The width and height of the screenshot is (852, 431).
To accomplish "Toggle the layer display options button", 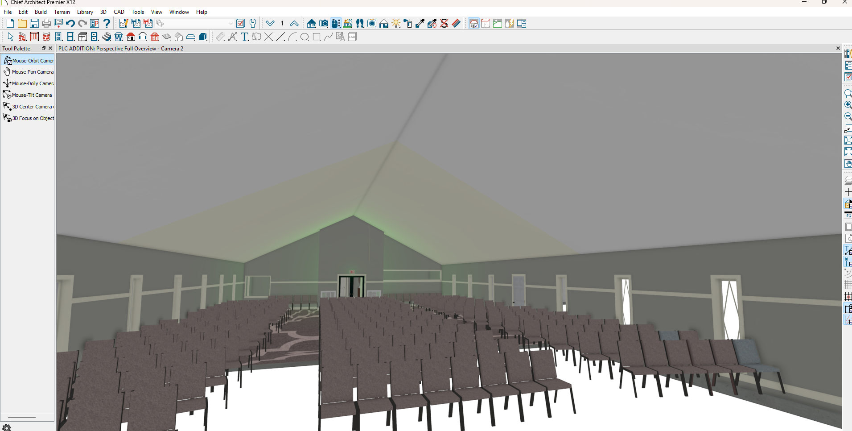I will click(240, 24).
